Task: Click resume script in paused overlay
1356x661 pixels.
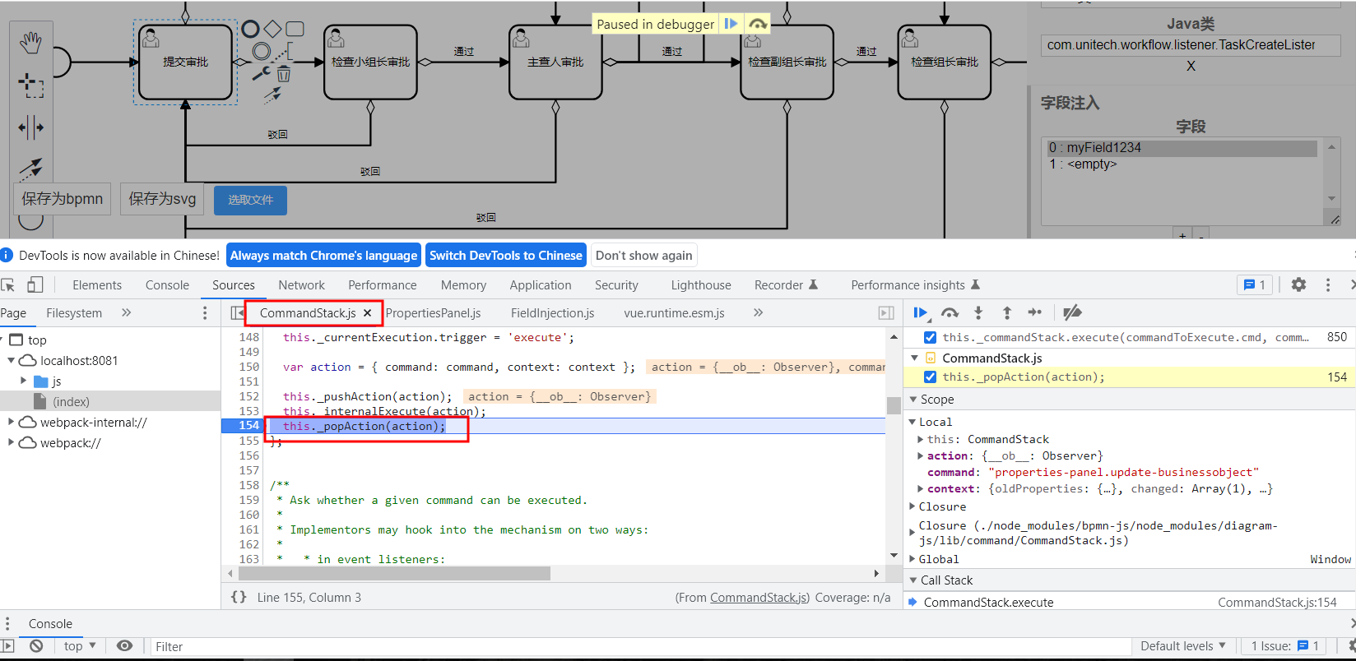Action: (731, 24)
